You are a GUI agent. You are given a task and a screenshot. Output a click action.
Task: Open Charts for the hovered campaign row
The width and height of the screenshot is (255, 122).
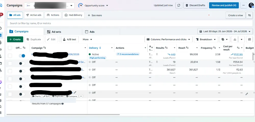36,96
